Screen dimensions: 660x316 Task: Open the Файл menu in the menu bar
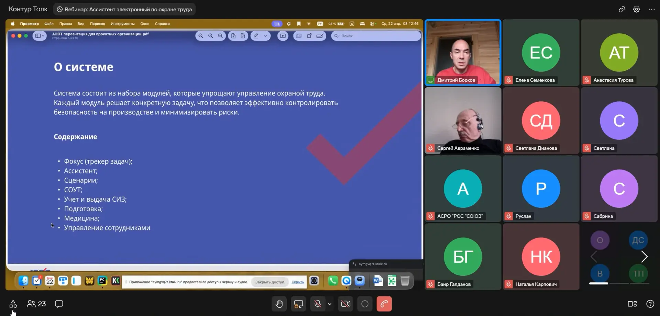pyautogui.click(x=49, y=24)
